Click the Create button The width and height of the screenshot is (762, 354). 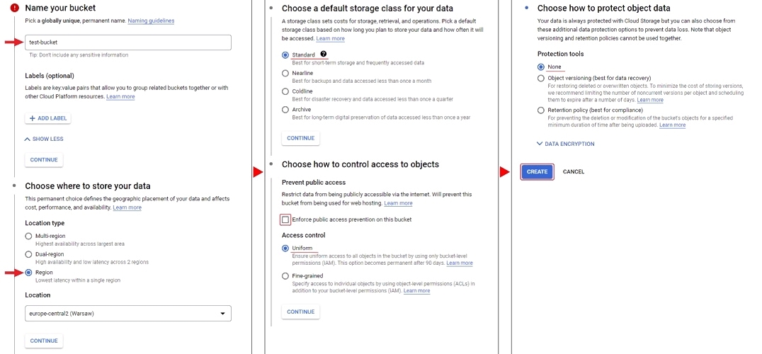pyautogui.click(x=537, y=172)
